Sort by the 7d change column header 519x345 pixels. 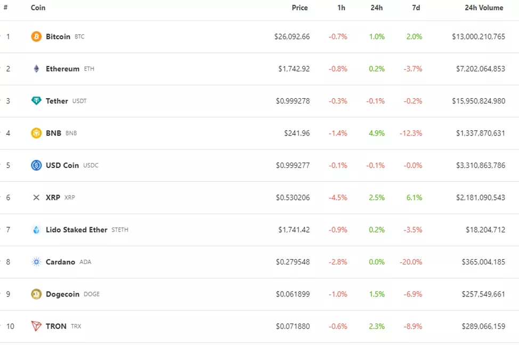(416, 8)
